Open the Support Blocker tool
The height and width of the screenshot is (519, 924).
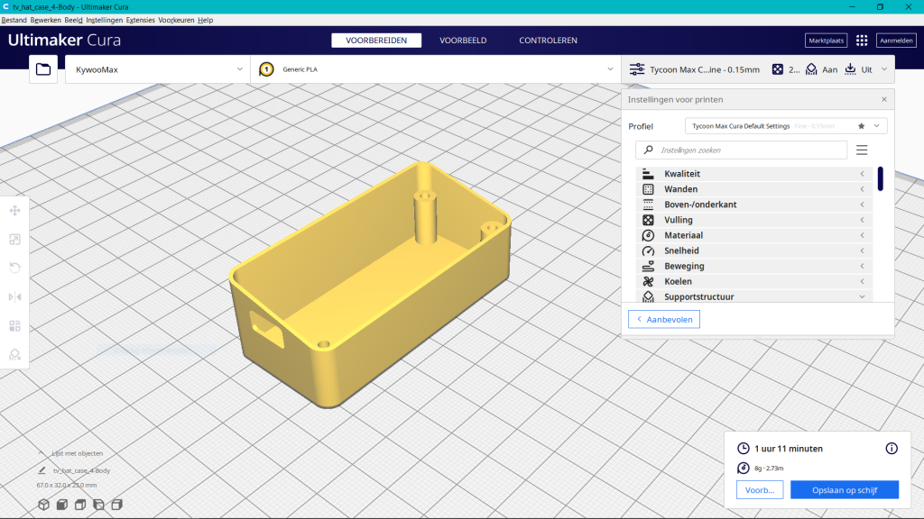coord(15,354)
